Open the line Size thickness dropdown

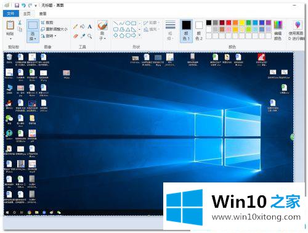click(x=171, y=30)
